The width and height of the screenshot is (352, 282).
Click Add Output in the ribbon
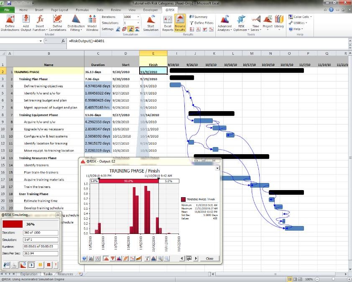tap(26, 22)
